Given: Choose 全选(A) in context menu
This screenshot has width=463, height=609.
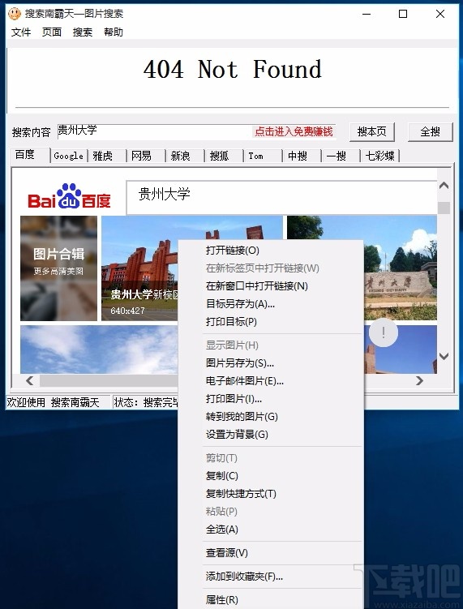Looking at the screenshot, I should (x=271, y=530).
